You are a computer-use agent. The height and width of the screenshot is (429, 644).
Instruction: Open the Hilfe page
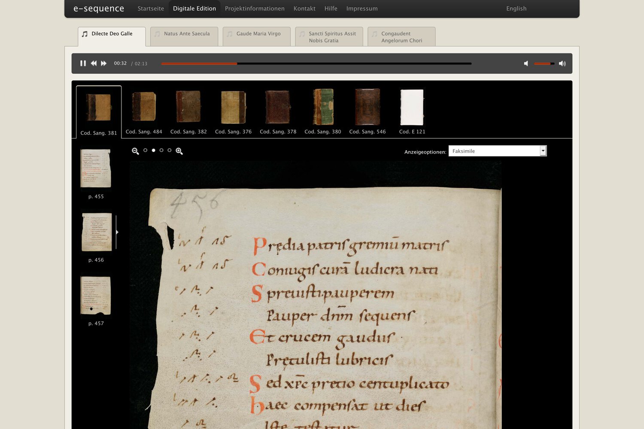pyautogui.click(x=331, y=9)
